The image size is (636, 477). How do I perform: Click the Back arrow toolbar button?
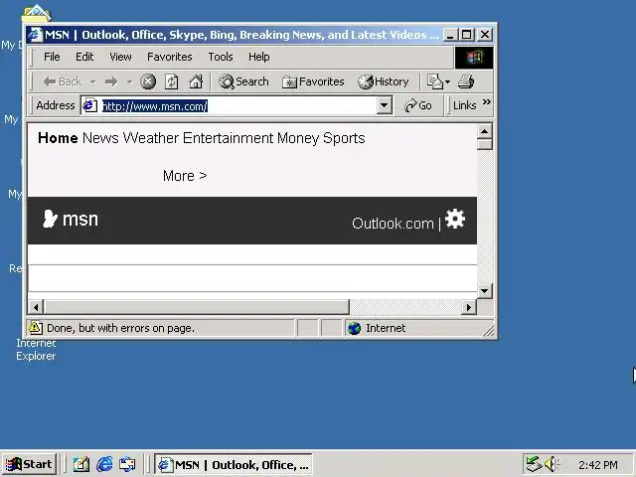(x=63, y=81)
